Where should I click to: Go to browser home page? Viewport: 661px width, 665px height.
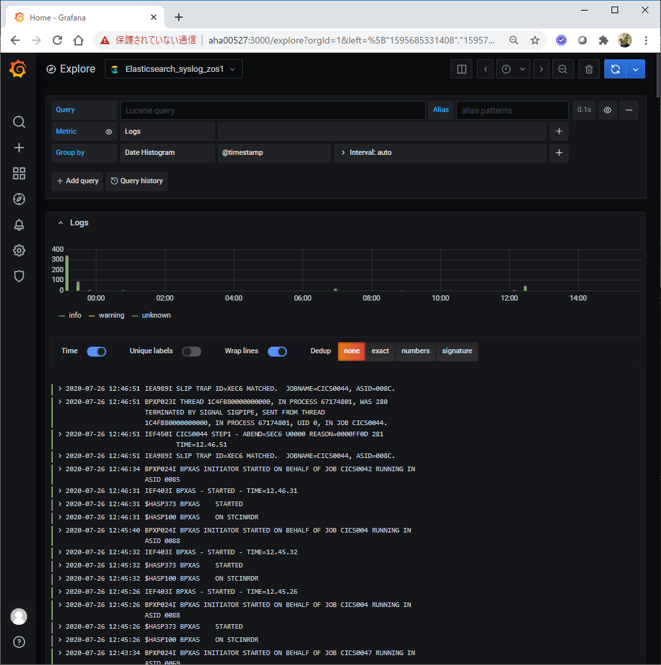coord(79,40)
